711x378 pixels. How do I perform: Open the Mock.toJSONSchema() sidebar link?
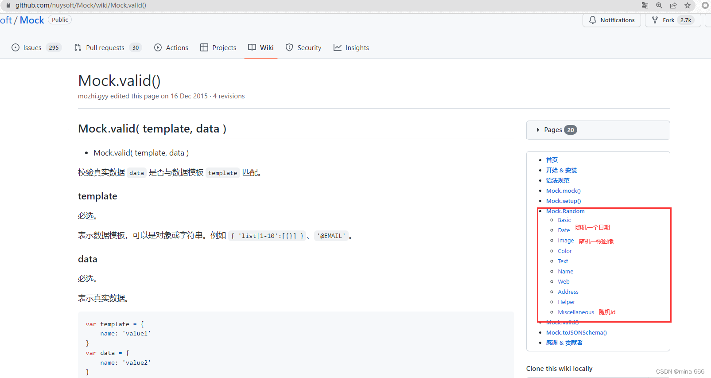pos(576,332)
